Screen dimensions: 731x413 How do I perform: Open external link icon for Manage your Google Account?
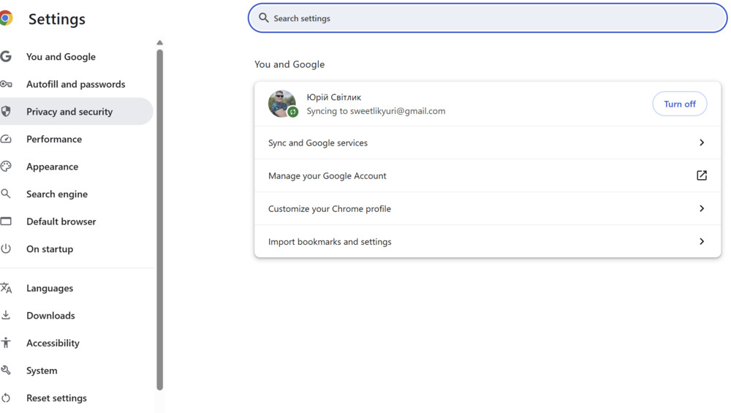pos(702,175)
